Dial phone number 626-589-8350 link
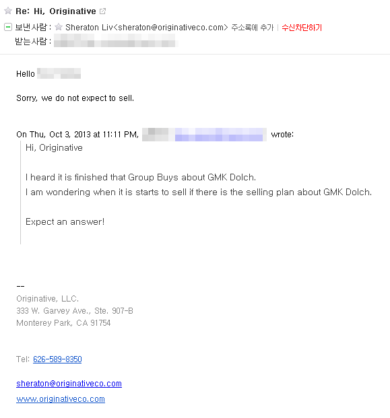The image size is (390, 418). tap(57, 359)
